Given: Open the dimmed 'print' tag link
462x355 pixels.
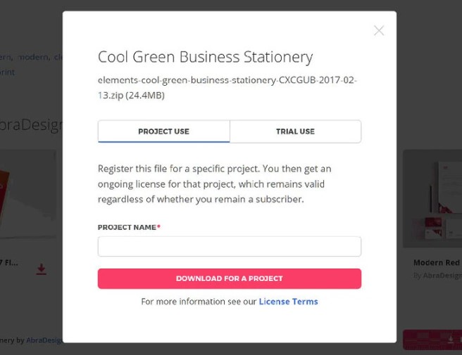Looking at the screenshot, I should click(7, 72).
